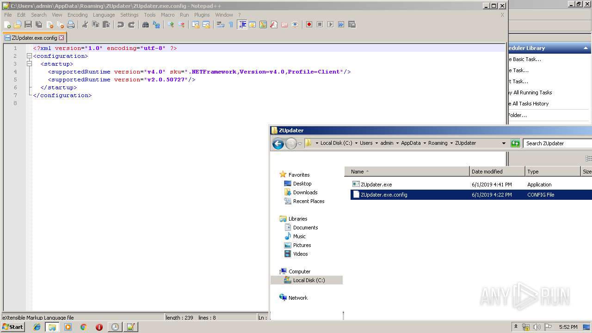Collapse the configuration element fold marker

pyautogui.click(x=29, y=56)
